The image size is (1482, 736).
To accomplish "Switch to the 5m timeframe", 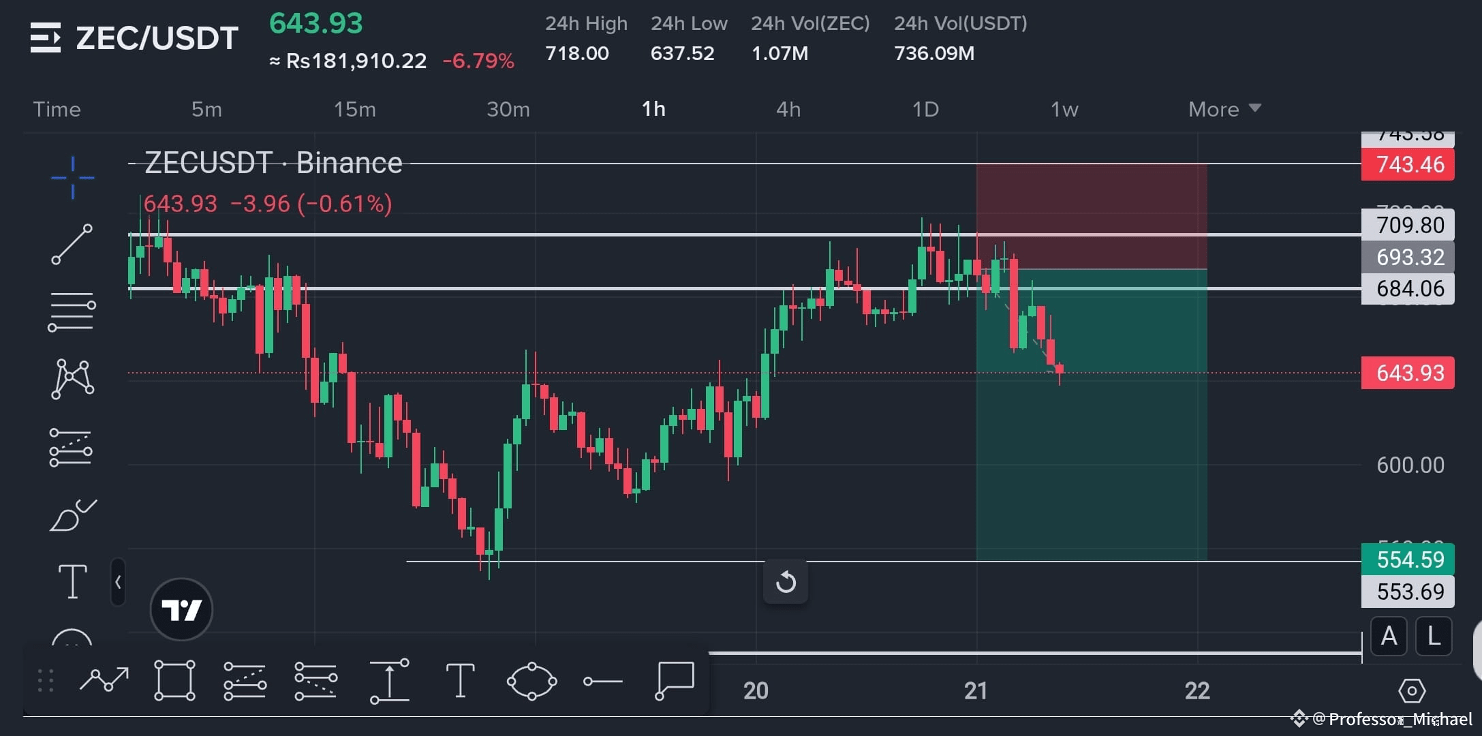I will [x=206, y=109].
